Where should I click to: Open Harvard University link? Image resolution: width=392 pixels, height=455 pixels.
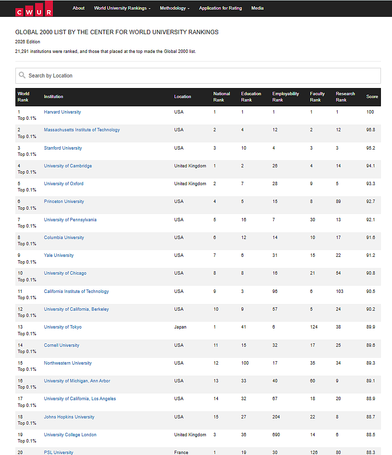pos(63,112)
